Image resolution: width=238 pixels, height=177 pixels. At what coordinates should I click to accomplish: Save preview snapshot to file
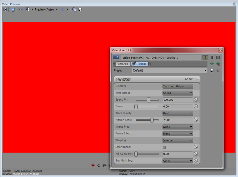(x=80, y=10)
